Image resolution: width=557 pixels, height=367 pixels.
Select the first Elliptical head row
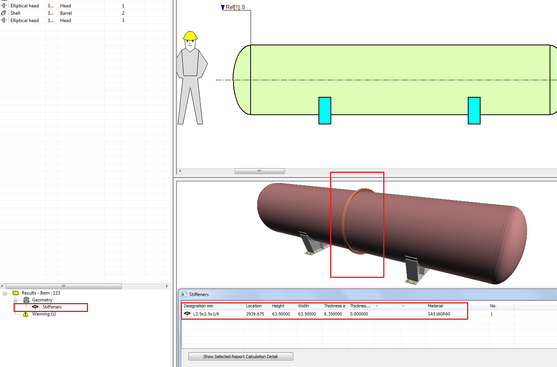click(24, 5)
